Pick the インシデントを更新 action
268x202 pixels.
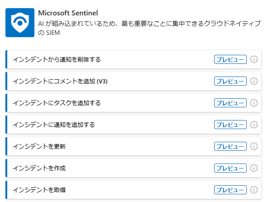click(133, 146)
